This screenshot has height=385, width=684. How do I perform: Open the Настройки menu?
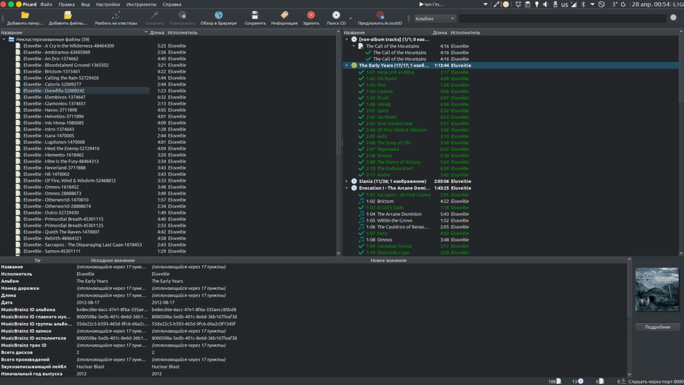tap(108, 4)
